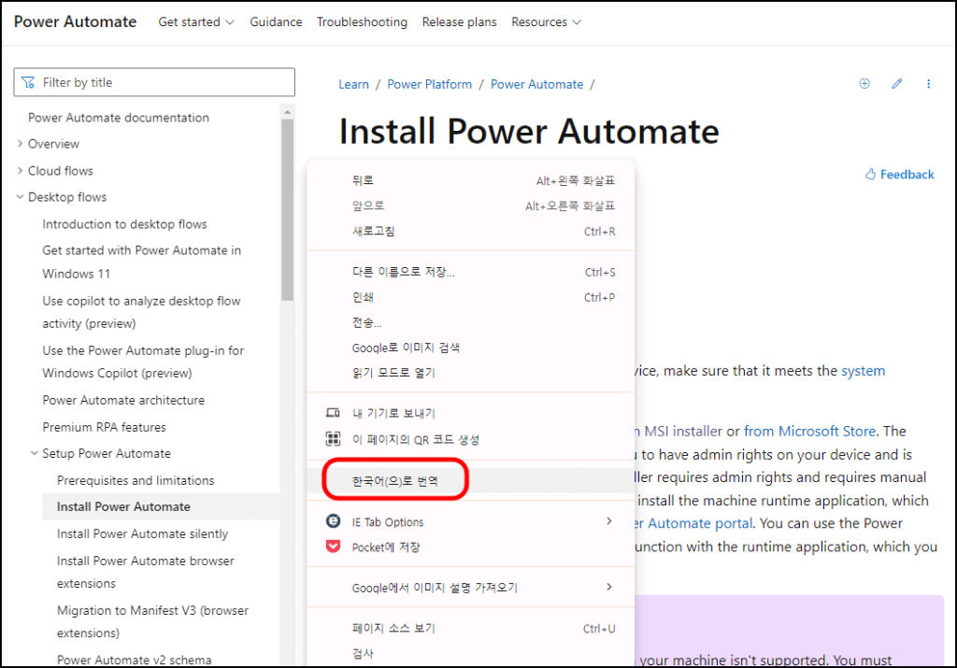Go to Power Platform breadcrumb
Viewport: 957px width, 668px height.
[x=430, y=84]
